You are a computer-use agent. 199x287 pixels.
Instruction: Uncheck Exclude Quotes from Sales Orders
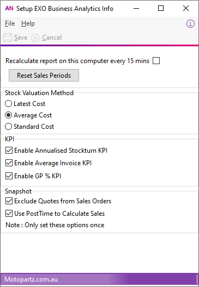(x=9, y=201)
